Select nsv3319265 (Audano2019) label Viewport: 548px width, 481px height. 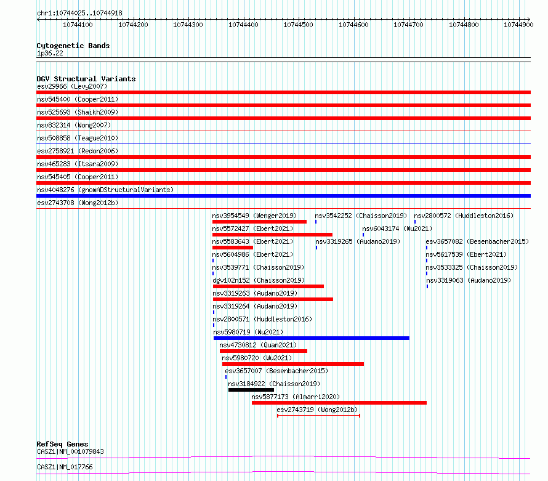(x=358, y=241)
